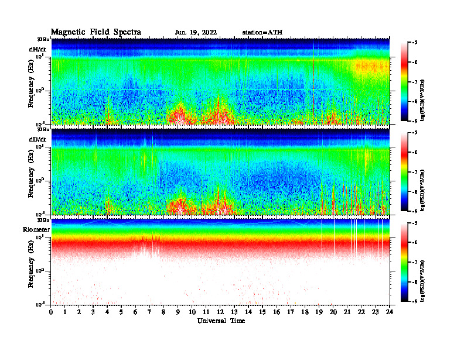
Task: Click hour 3 tick label on time axis
Action: point(93,312)
